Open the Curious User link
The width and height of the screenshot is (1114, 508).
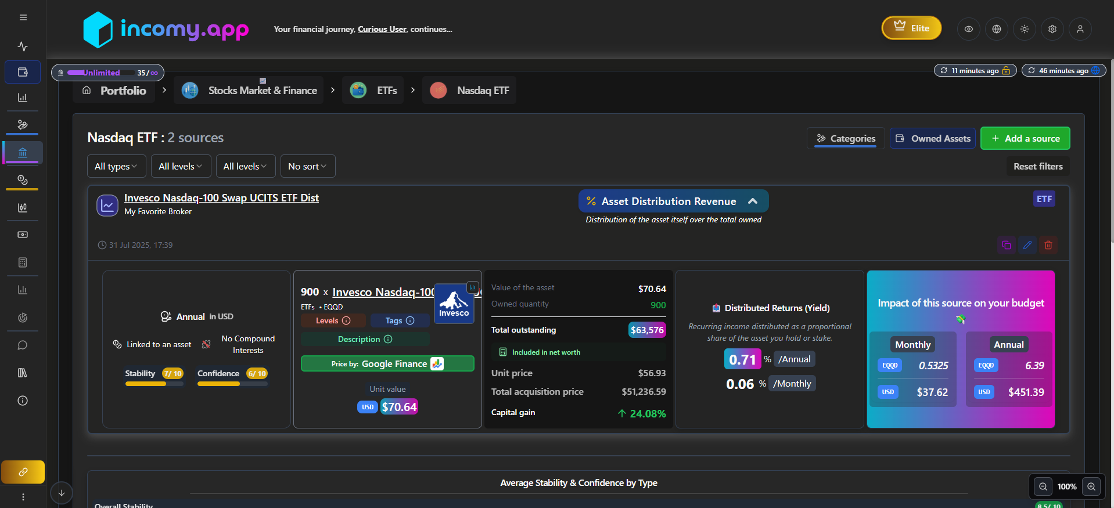coord(382,29)
